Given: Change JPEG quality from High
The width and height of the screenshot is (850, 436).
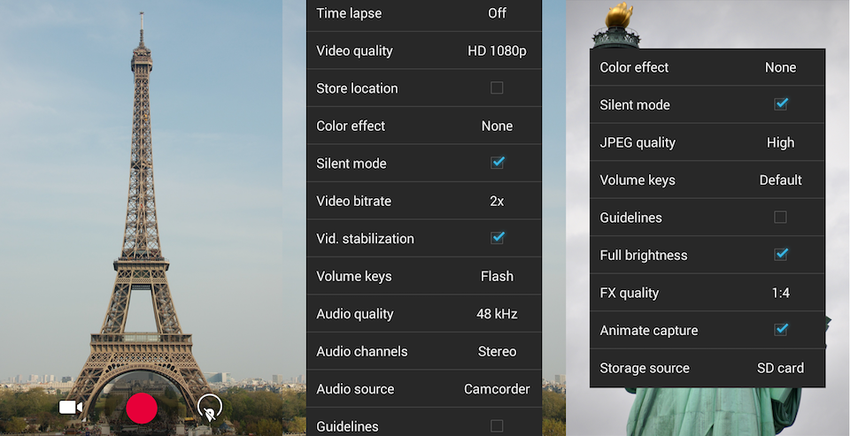Looking at the screenshot, I should click(x=707, y=142).
